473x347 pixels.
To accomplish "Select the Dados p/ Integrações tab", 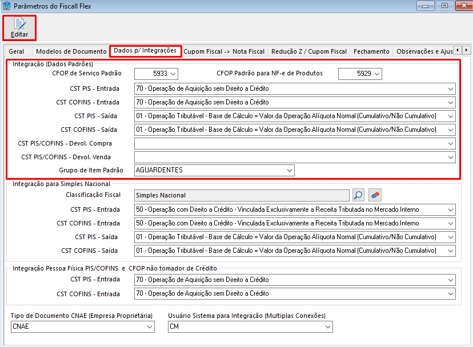I will coord(145,51).
